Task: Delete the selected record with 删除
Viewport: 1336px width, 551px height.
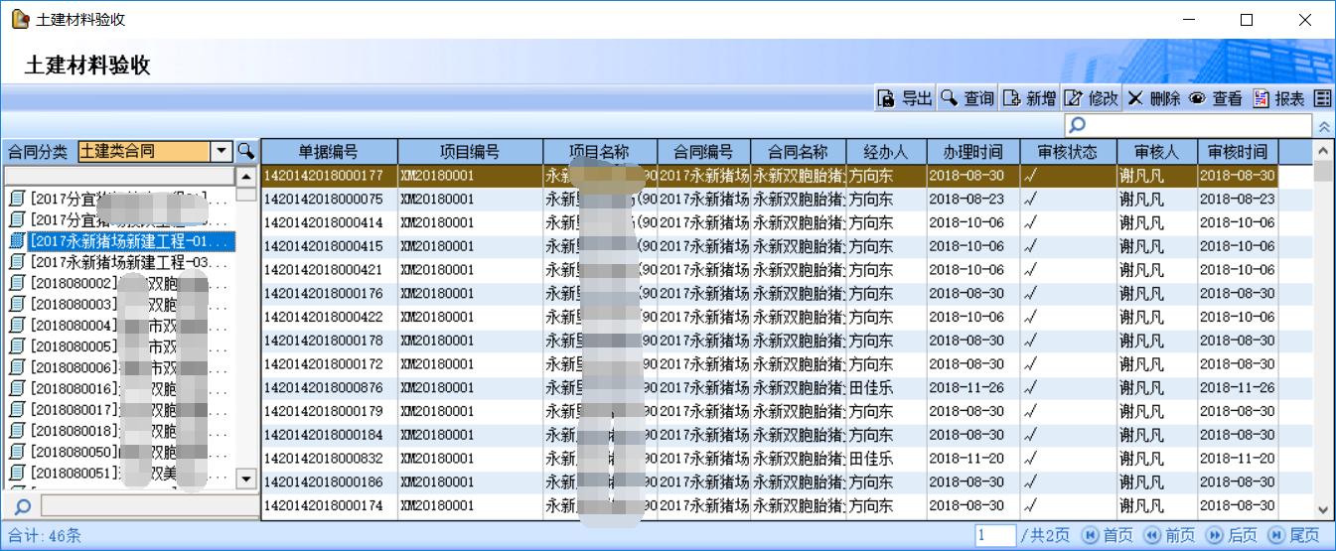Action: pyautogui.click(x=1153, y=98)
